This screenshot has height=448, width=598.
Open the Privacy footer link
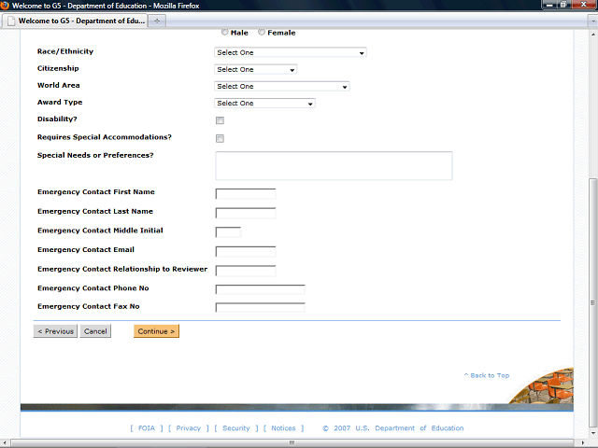coord(189,428)
